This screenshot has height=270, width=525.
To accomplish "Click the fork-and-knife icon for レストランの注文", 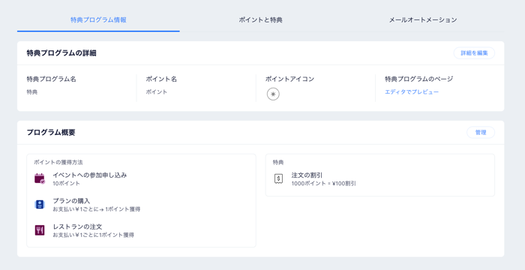I will 40,230.
